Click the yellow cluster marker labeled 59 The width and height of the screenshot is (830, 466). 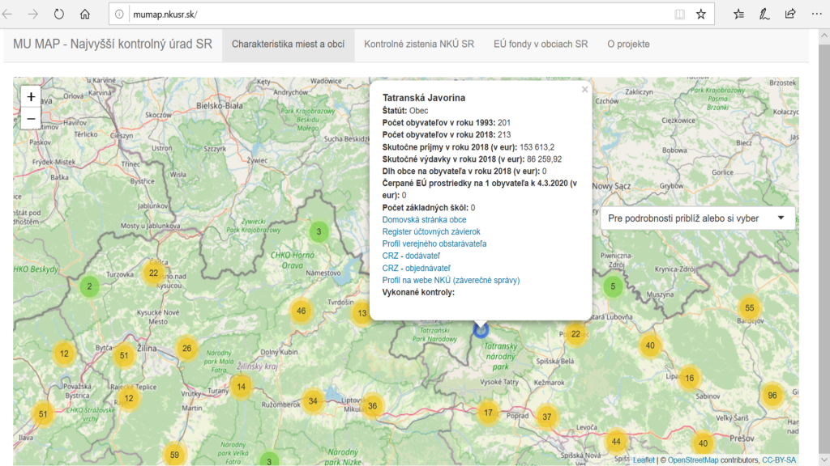coord(175,455)
